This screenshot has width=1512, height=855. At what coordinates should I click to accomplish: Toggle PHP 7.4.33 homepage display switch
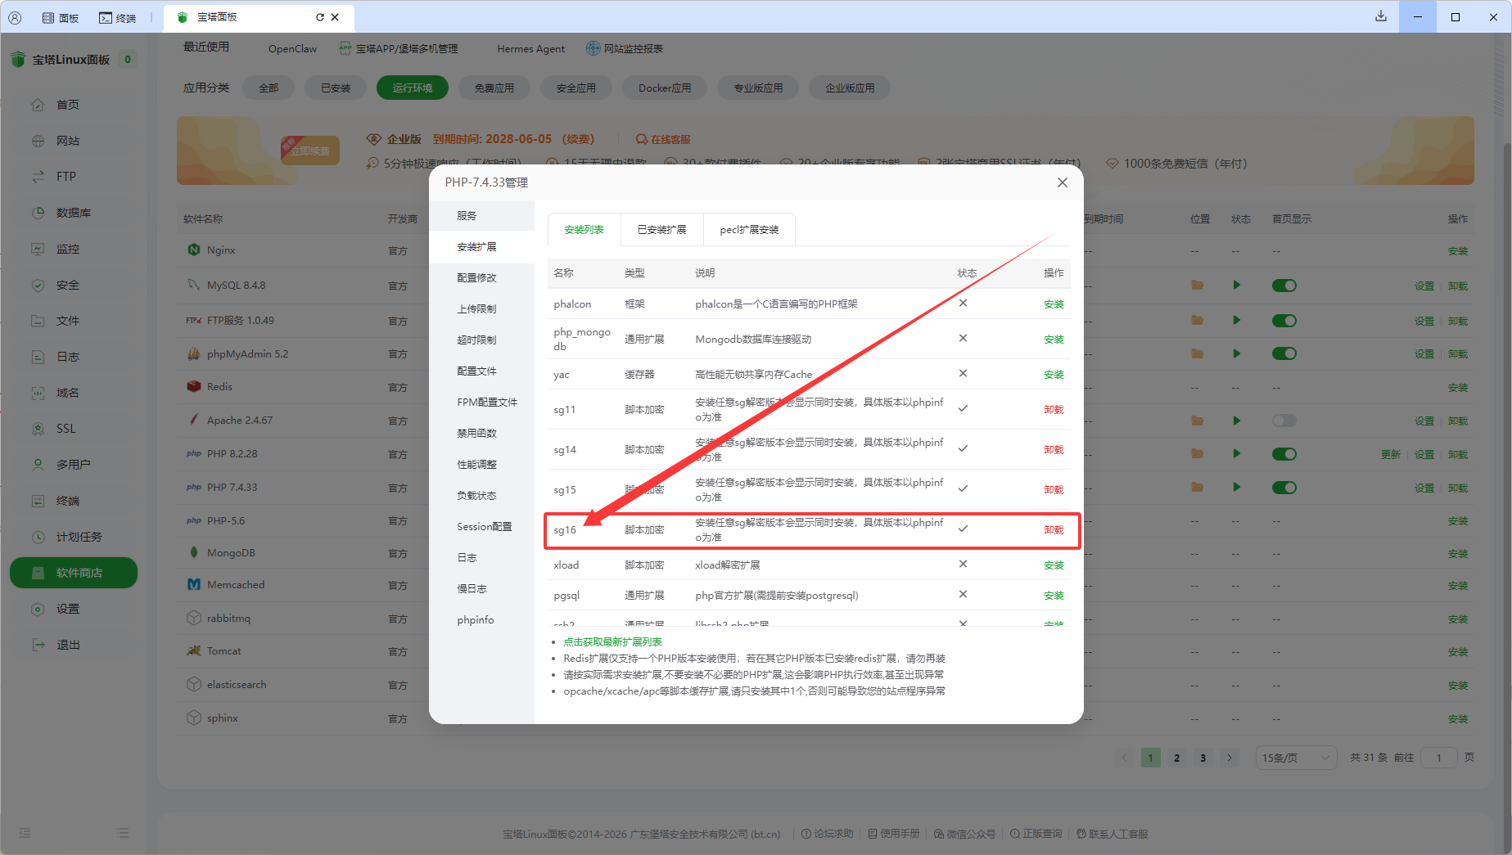coord(1284,488)
